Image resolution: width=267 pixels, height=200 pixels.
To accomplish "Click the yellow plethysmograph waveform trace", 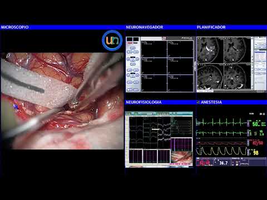I will [x=221, y=151].
